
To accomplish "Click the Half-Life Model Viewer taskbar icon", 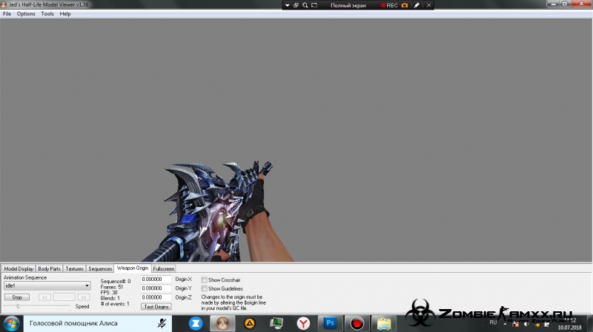I will (222, 323).
